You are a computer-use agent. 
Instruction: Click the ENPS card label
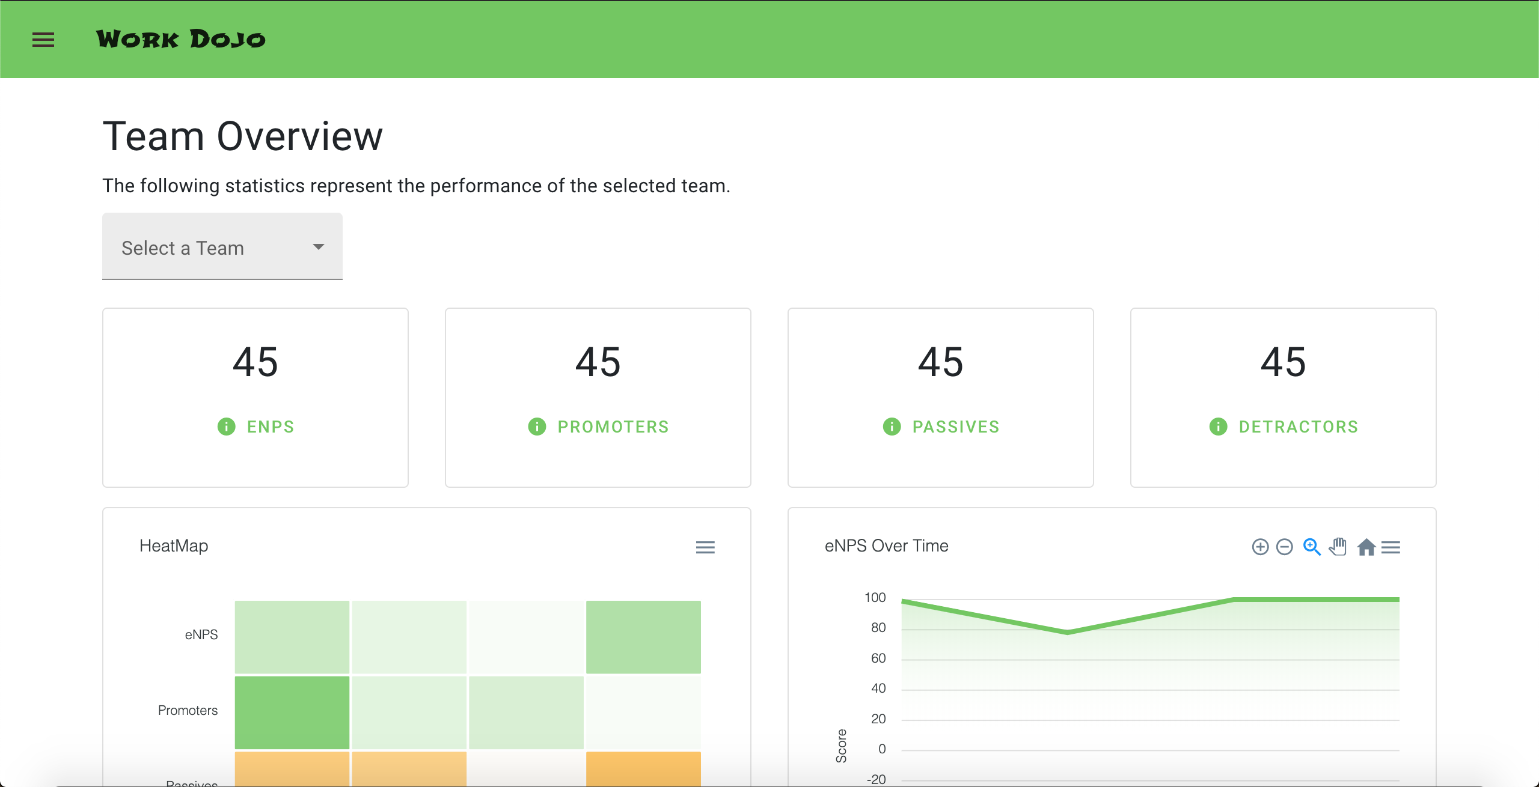tap(271, 427)
